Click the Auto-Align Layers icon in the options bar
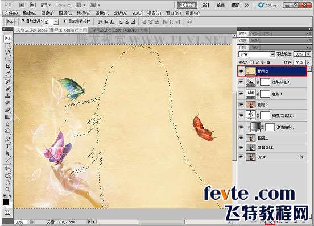This screenshot has height=226, width=314. click(x=189, y=22)
